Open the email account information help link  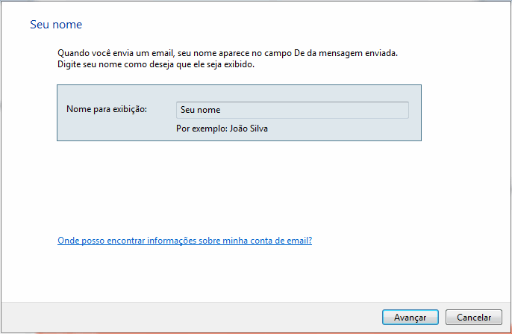184,241
